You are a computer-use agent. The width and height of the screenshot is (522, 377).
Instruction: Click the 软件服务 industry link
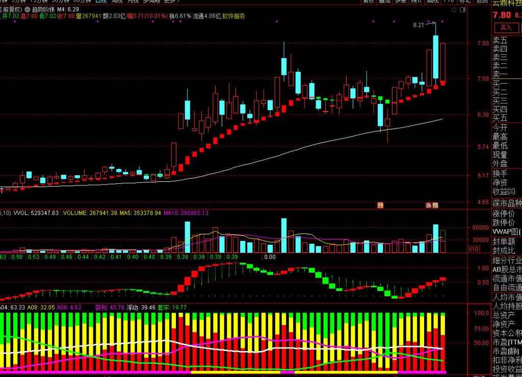(233, 17)
